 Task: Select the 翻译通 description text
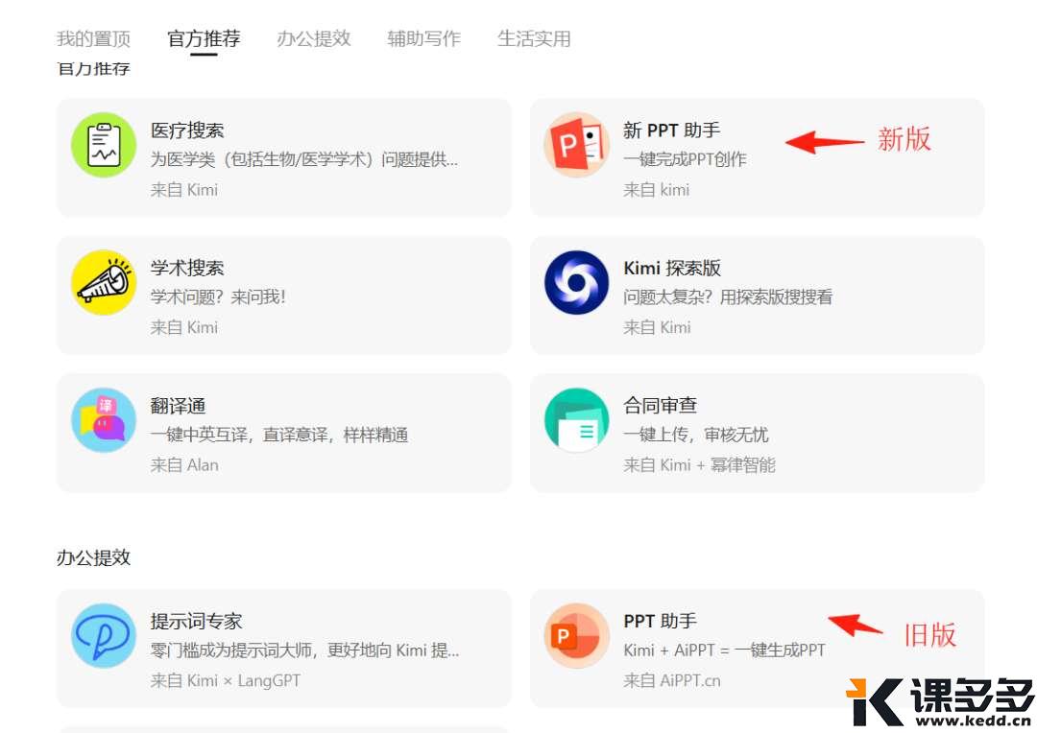pyautogui.click(x=278, y=436)
